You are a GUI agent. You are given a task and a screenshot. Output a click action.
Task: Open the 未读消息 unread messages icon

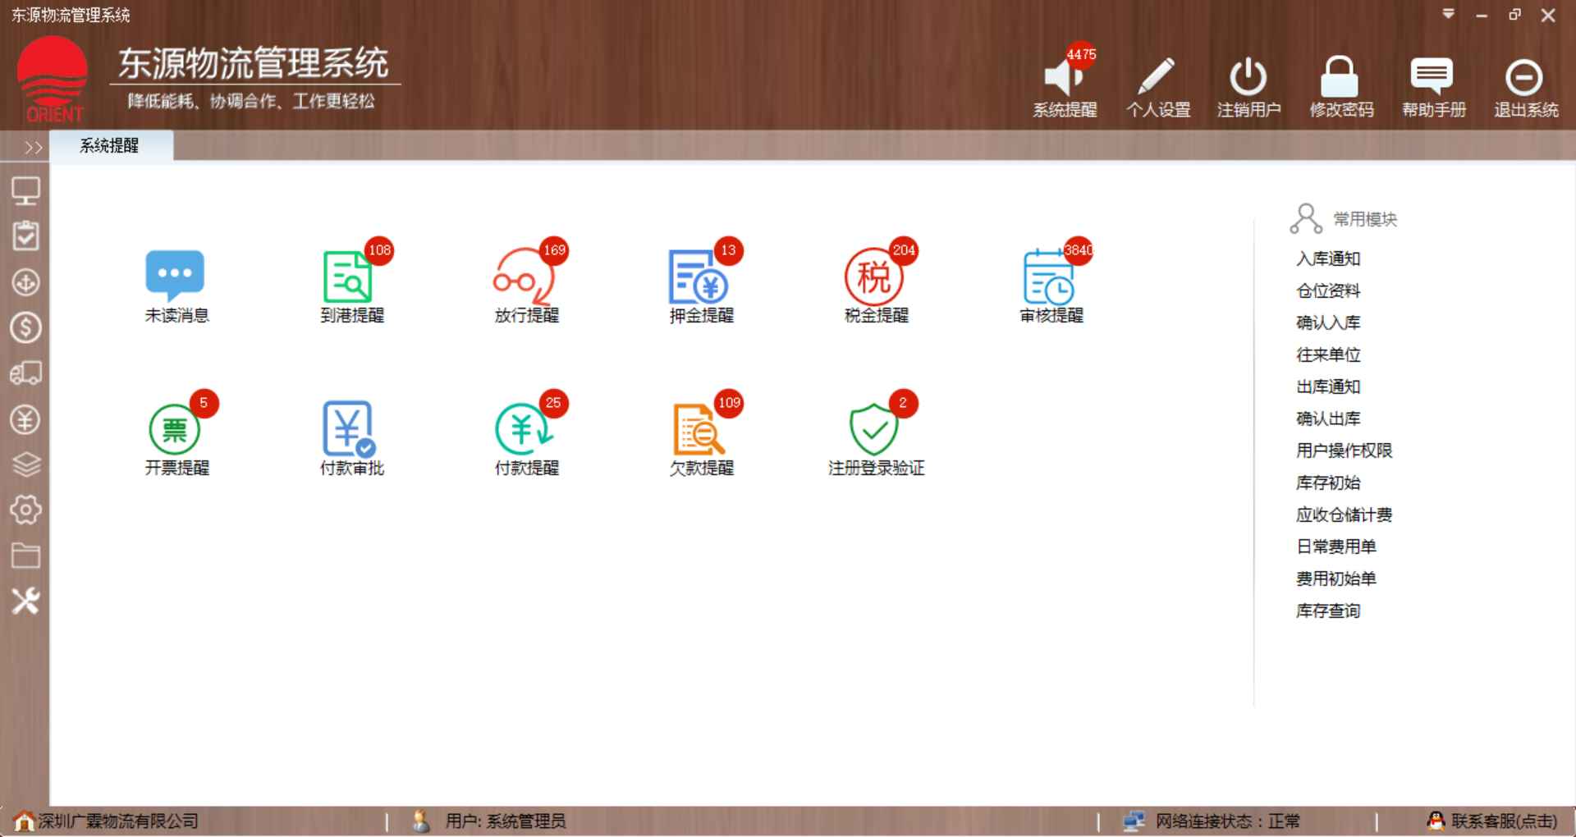(175, 277)
